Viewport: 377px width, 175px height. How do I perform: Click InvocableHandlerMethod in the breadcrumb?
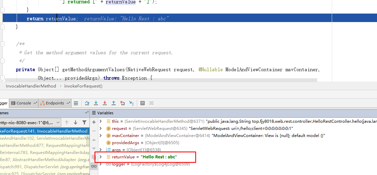click(x=31, y=86)
